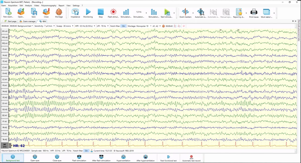This screenshot has height=163, width=301.
Task: Select bottom Flash stimulation test
Action: point(79,158)
